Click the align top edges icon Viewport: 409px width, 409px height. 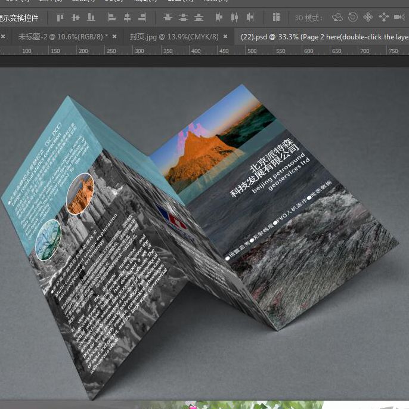(x=60, y=17)
